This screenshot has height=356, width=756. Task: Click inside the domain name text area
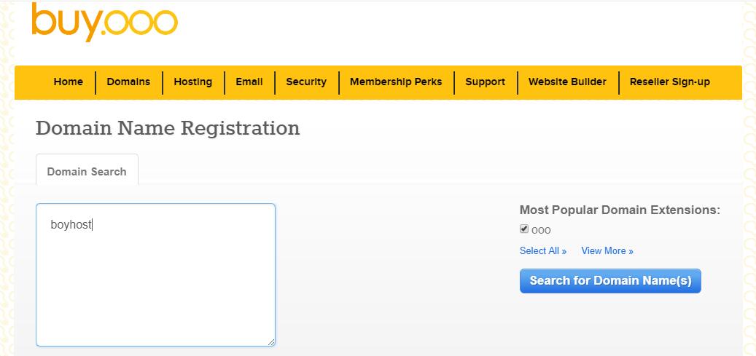click(155, 274)
